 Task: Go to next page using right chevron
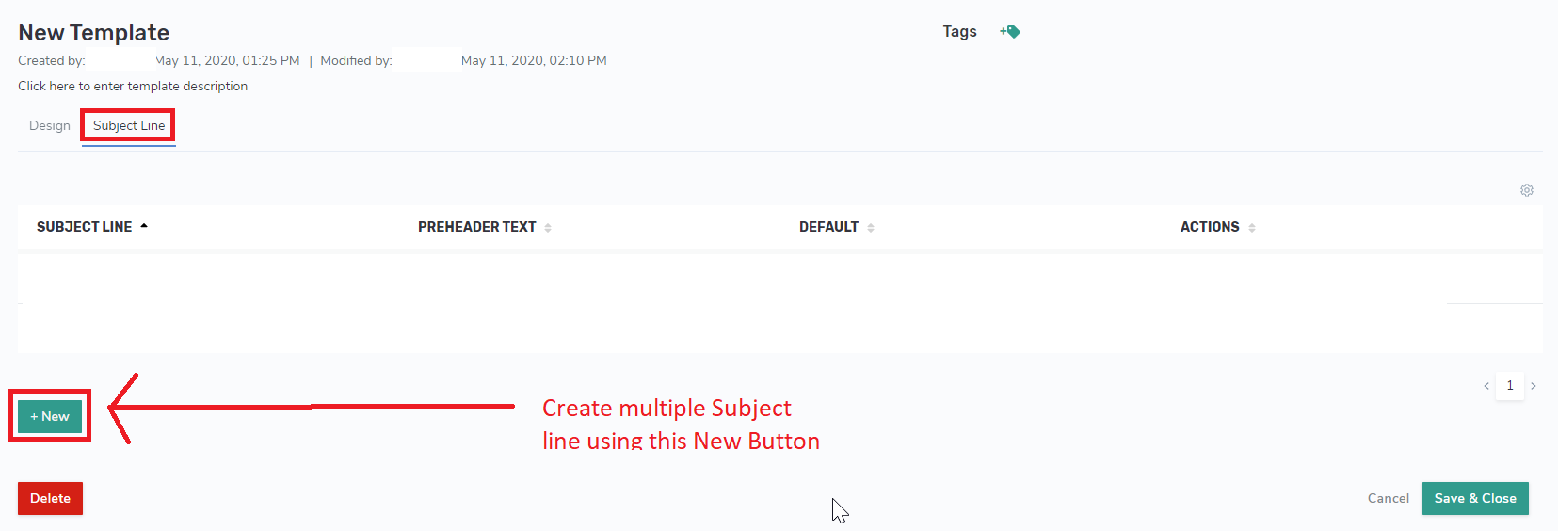click(1534, 386)
